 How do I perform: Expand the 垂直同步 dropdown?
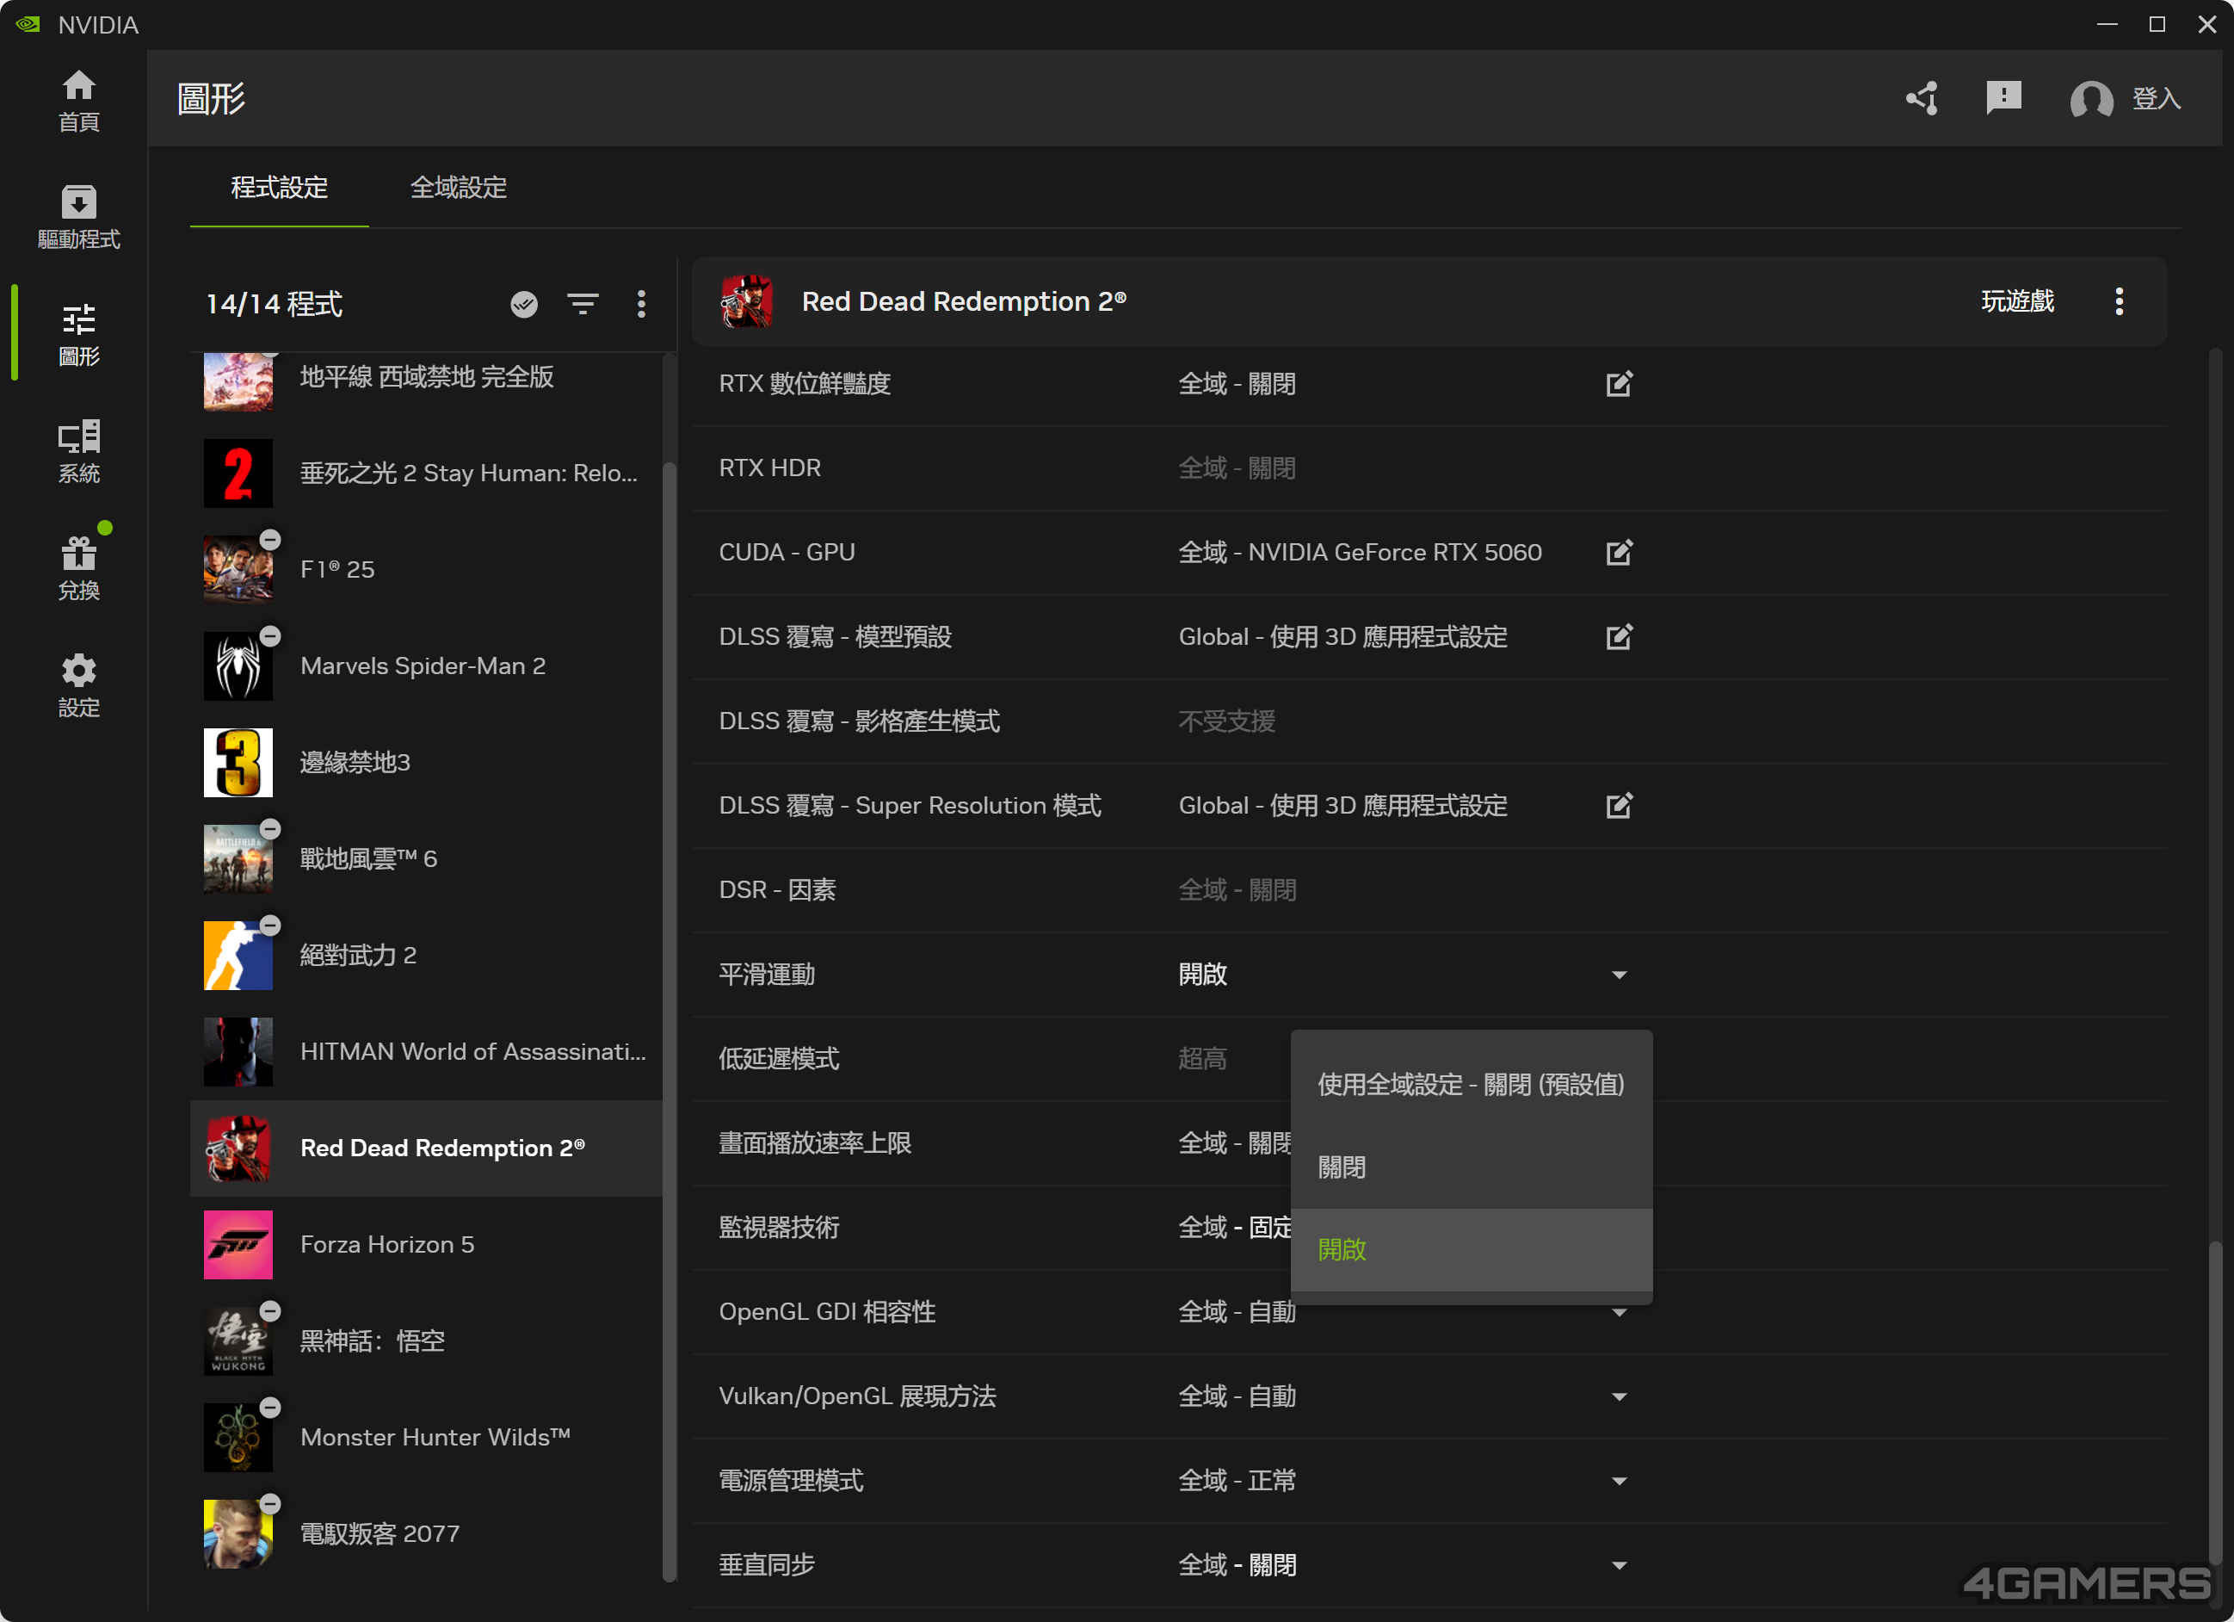click(x=1619, y=1565)
